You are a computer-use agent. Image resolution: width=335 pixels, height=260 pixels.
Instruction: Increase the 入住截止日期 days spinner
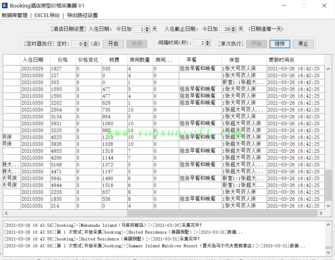[233, 28]
